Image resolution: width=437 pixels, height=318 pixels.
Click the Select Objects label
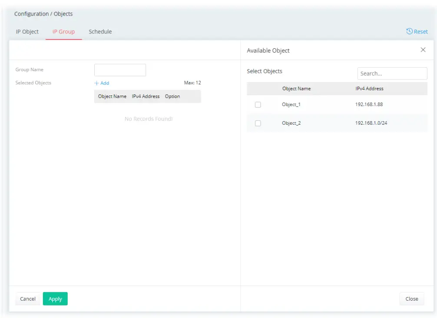pyautogui.click(x=265, y=71)
